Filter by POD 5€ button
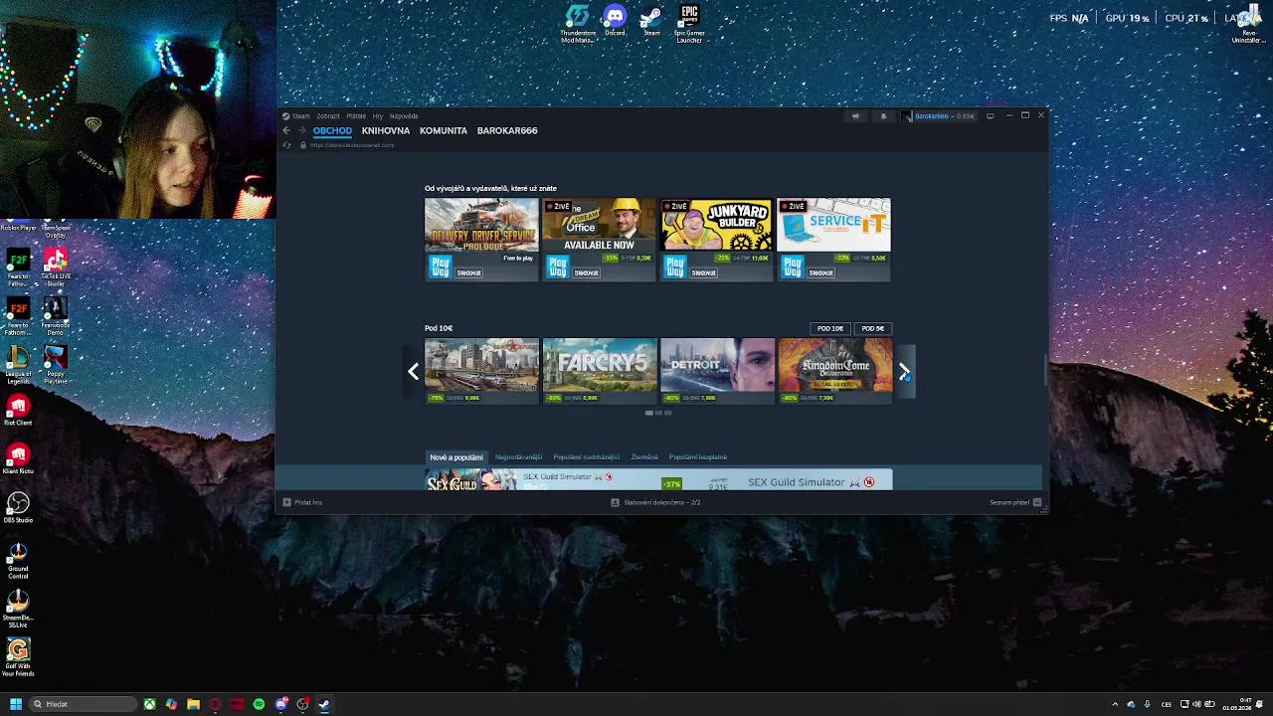Image resolution: width=1273 pixels, height=716 pixels. pyautogui.click(x=872, y=328)
